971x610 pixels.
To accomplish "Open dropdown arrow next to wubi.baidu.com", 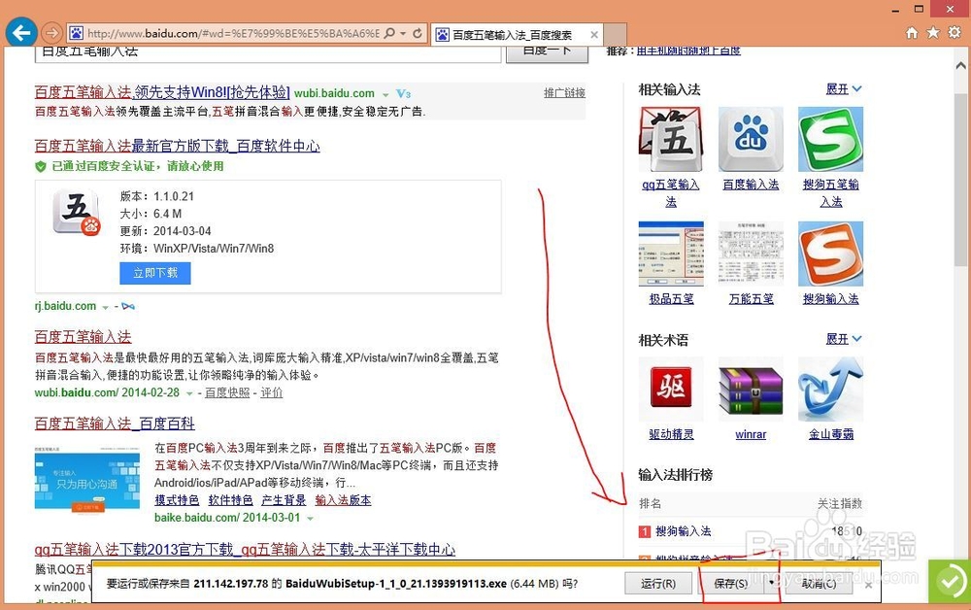I will [x=385, y=94].
